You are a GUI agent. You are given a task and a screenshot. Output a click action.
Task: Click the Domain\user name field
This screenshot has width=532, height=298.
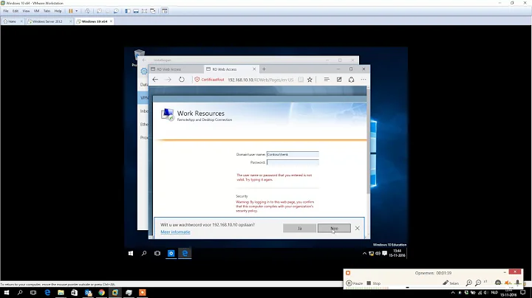pos(293,154)
